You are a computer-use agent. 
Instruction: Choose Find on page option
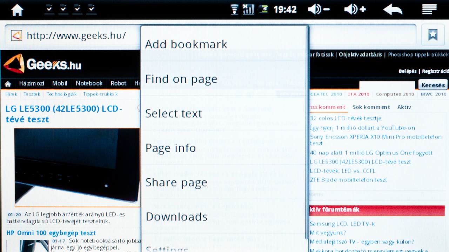[x=181, y=79]
